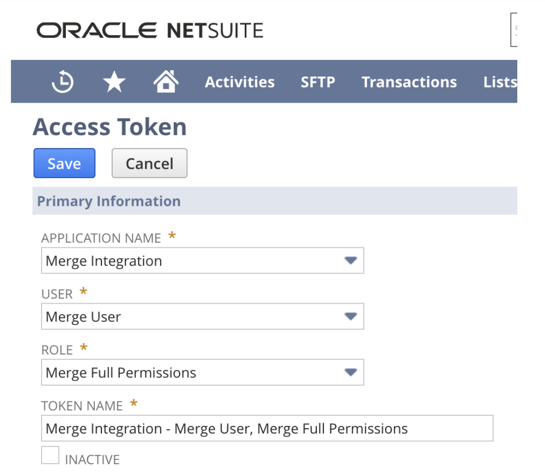545x472 pixels.
Task: Open the Recent Records history icon
Action: pos(63,82)
